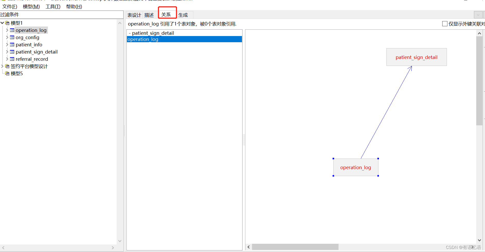This screenshot has width=485, height=252.
Task: Click patient_sign_detail in the relation list
Action: coord(184,33)
